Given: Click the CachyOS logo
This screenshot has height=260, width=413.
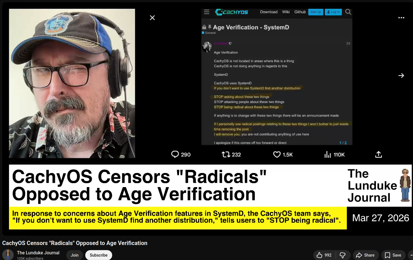Looking at the screenshot, I should (232, 12).
